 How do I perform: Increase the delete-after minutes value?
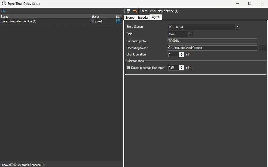pos(182,66)
